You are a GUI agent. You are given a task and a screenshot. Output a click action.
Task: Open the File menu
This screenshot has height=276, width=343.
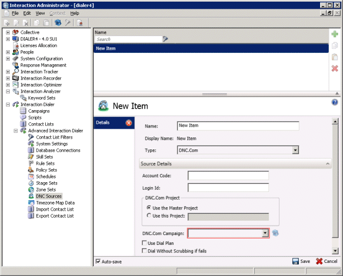[x=15, y=13]
